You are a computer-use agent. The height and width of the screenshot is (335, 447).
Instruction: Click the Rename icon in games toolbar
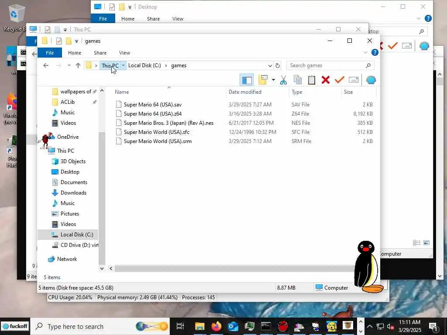354,80
